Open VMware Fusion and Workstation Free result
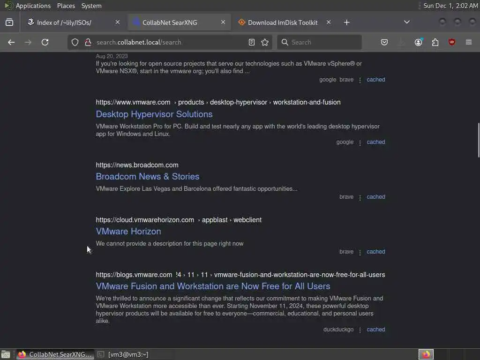This screenshot has height=360, width=480. [x=213, y=286]
